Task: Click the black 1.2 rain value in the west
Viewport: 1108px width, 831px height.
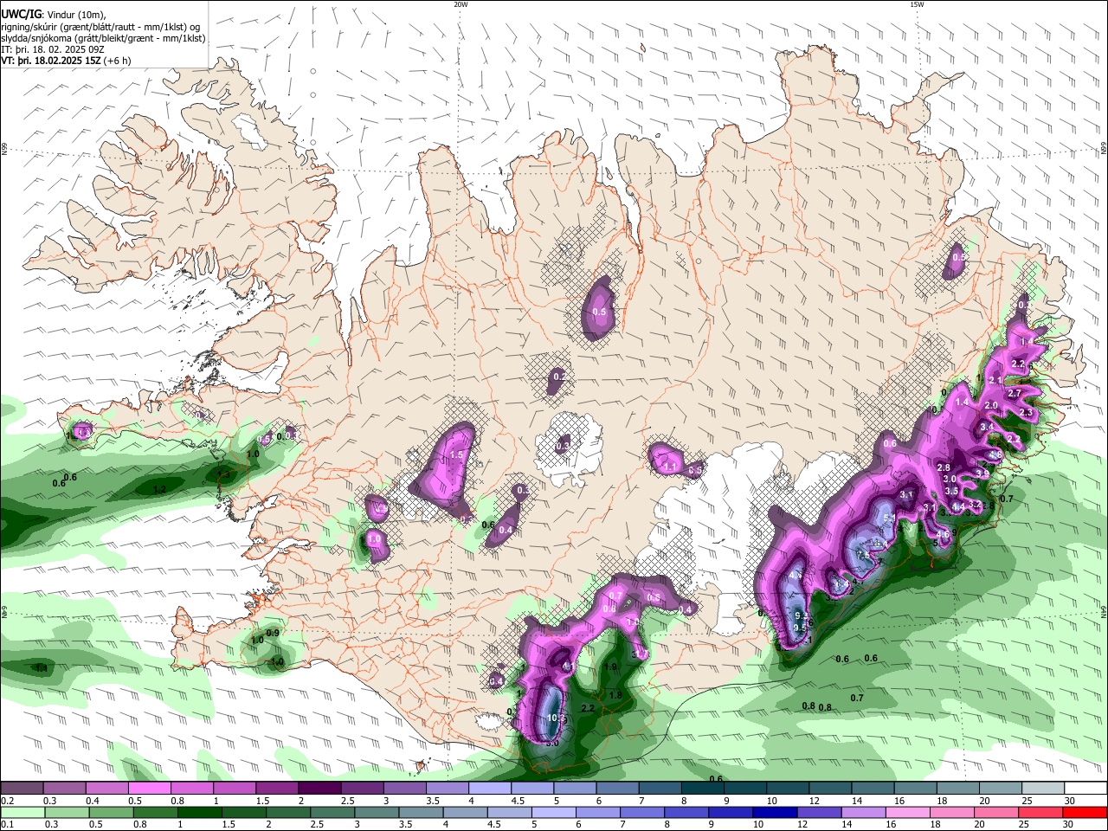Action: 159,490
